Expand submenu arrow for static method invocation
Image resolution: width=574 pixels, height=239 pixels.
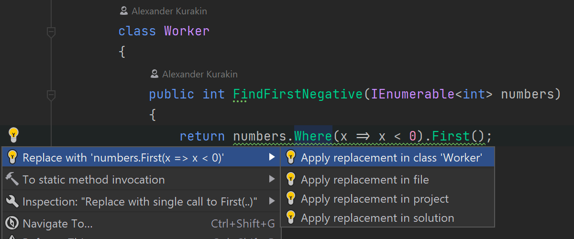point(272,179)
